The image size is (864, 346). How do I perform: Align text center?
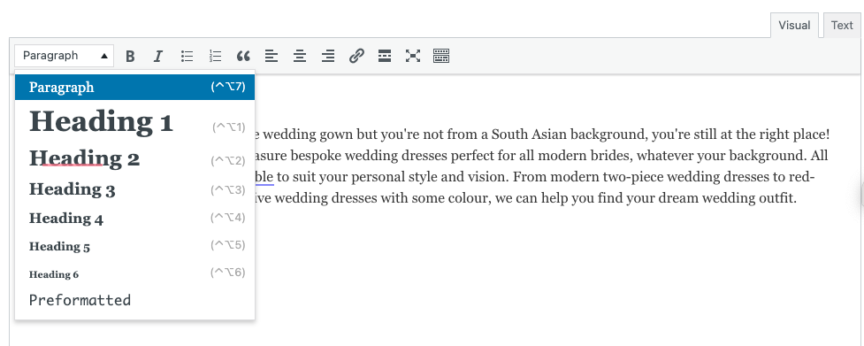300,56
